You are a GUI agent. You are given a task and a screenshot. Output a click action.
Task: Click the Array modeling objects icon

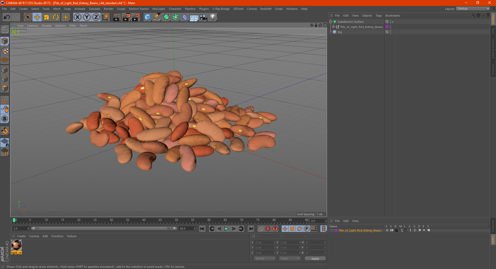pos(176,17)
